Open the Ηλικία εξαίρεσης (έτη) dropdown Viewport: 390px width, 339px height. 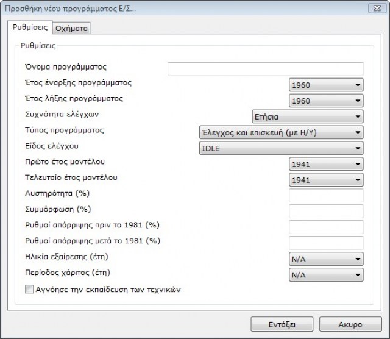(326, 259)
